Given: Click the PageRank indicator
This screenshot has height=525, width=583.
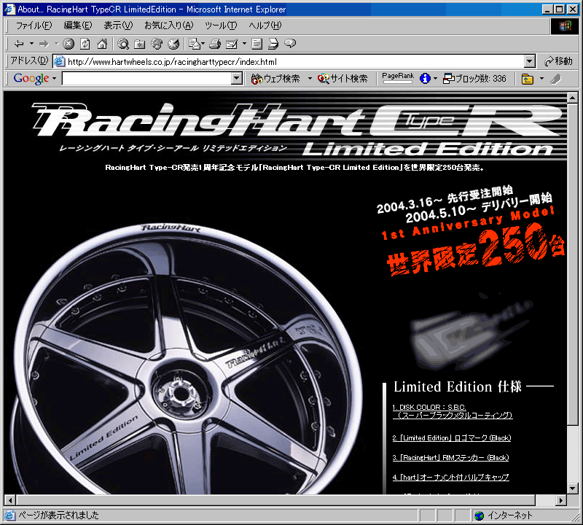Looking at the screenshot, I should pyautogui.click(x=398, y=78).
